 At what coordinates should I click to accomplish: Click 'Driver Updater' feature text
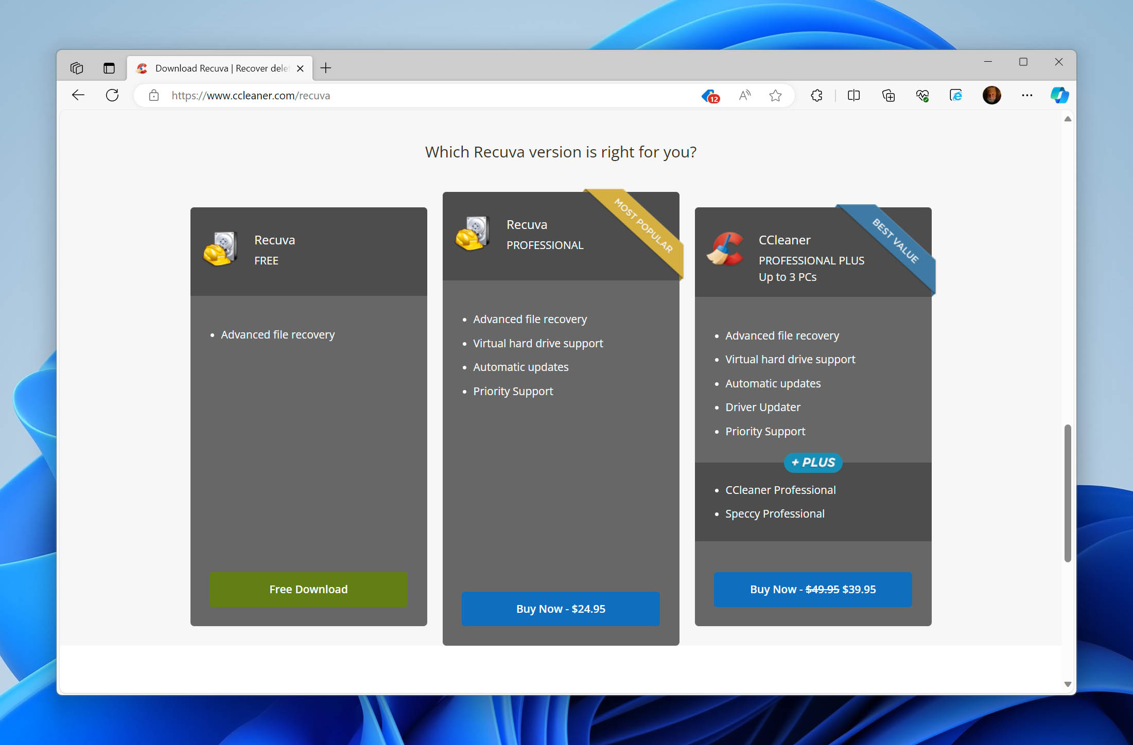pos(763,407)
